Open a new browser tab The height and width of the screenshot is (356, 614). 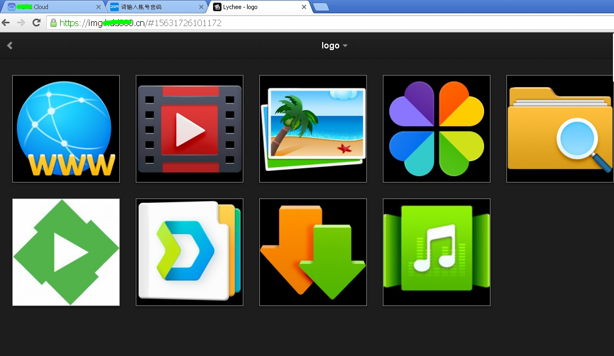[x=321, y=7]
